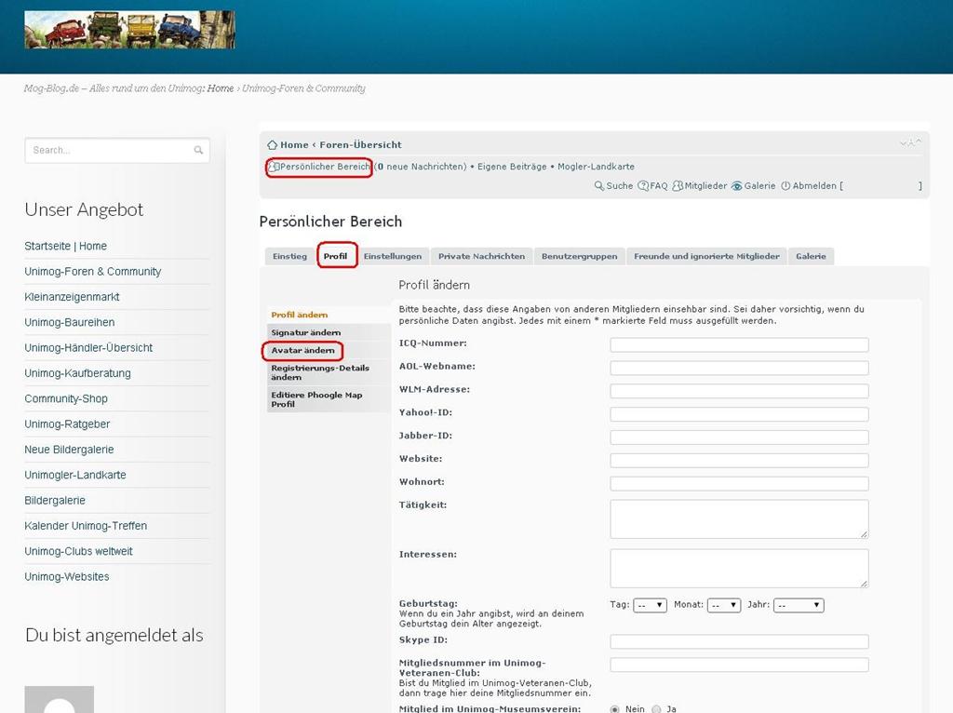Click the Mitglieder people icon
Image resolution: width=953 pixels, height=713 pixels.
pyautogui.click(x=678, y=186)
